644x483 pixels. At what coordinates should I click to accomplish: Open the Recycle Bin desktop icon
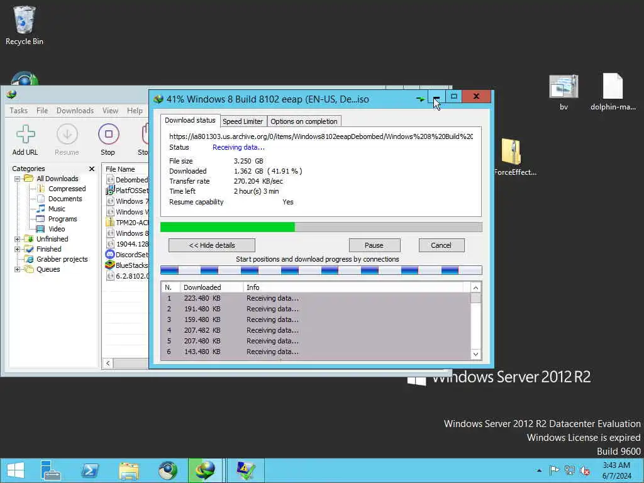click(x=25, y=25)
